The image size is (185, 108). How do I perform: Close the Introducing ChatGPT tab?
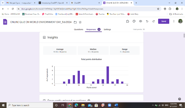coord(67,3)
